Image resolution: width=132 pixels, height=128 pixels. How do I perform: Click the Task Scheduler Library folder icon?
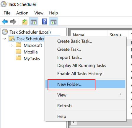click(12, 39)
